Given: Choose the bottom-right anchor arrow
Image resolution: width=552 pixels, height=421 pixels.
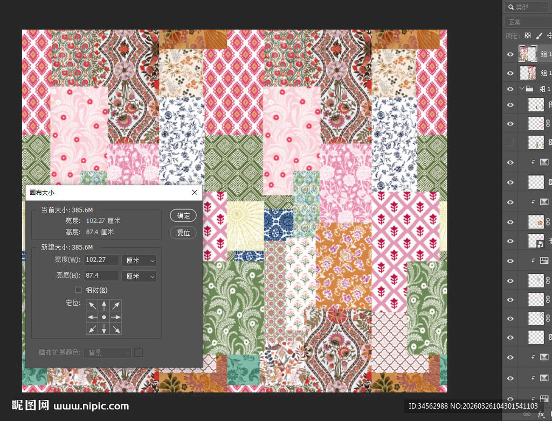Looking at the screenshot, I should coord(116,329).
